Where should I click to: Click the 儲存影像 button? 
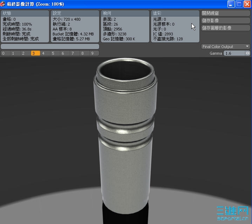225,21
